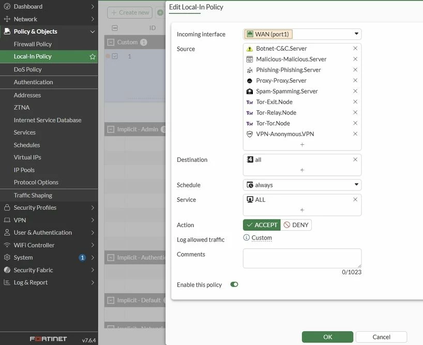Screen dimensions: 423x345
Task: Click the User & Authentication person icon
Action: click(7, 232)
